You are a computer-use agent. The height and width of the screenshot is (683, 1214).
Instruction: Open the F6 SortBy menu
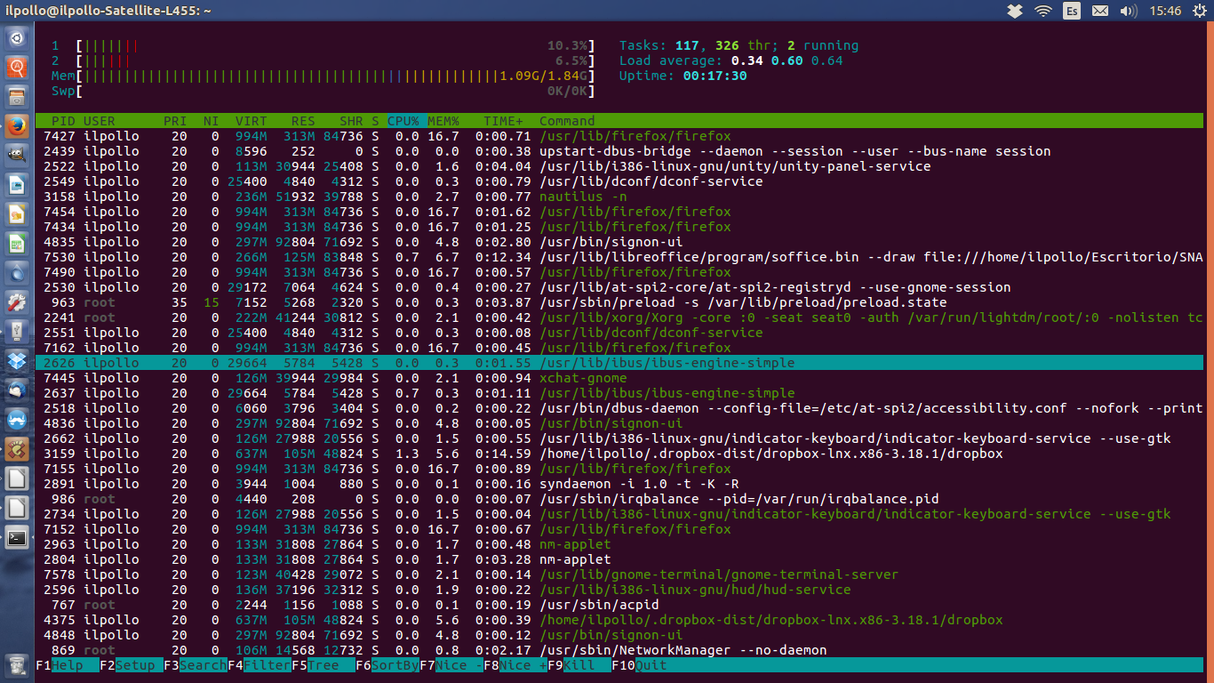click(387, 665)
